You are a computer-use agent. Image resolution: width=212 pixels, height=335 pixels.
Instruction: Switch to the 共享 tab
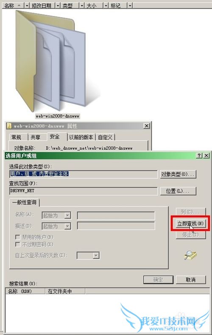pos(36,137)
